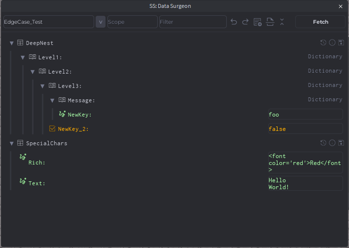
Task: Click the table icon next to SpecialChars
Action: point(20,143)
